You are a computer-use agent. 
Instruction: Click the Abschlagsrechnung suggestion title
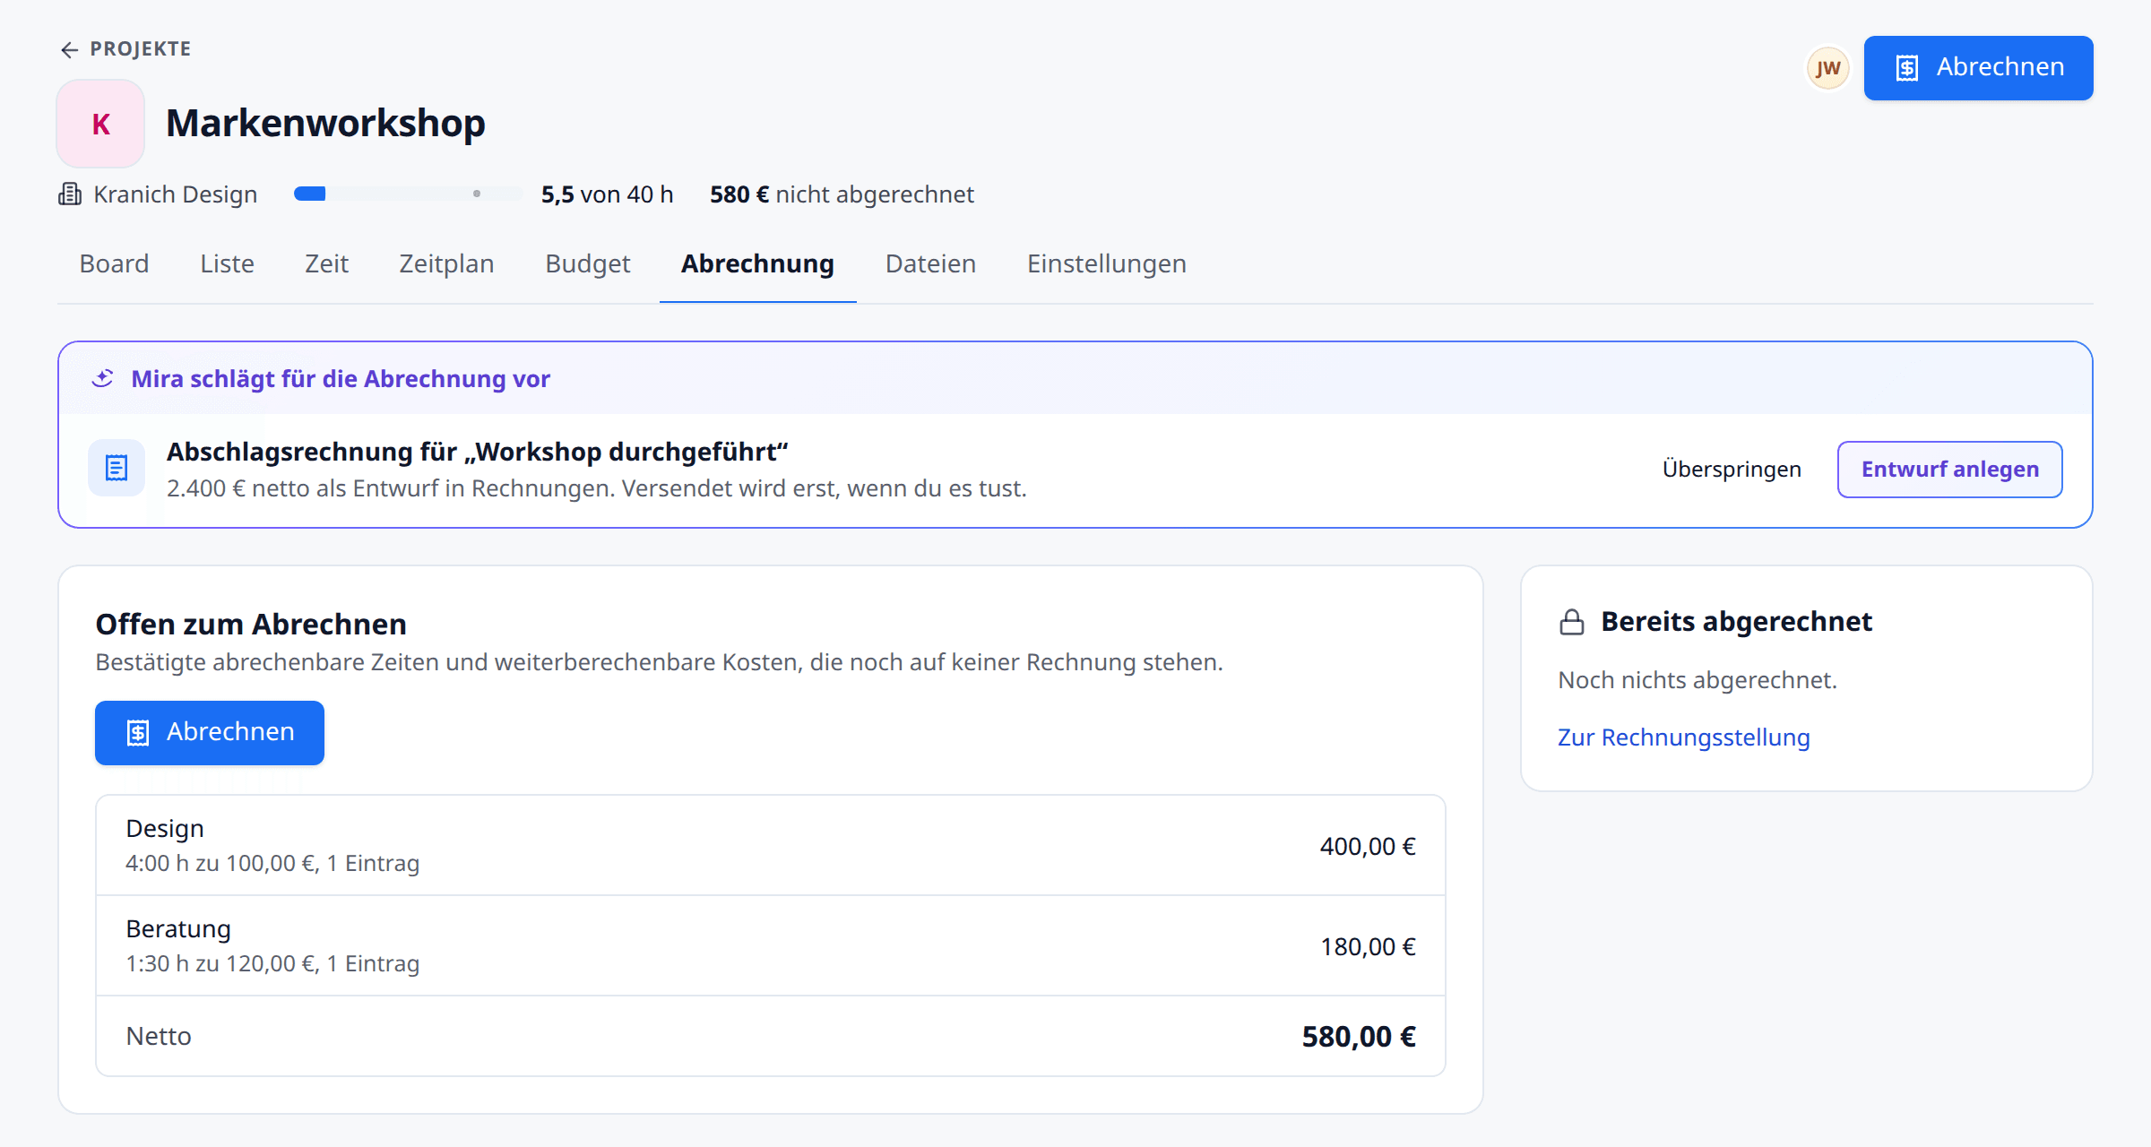point(477,452)
